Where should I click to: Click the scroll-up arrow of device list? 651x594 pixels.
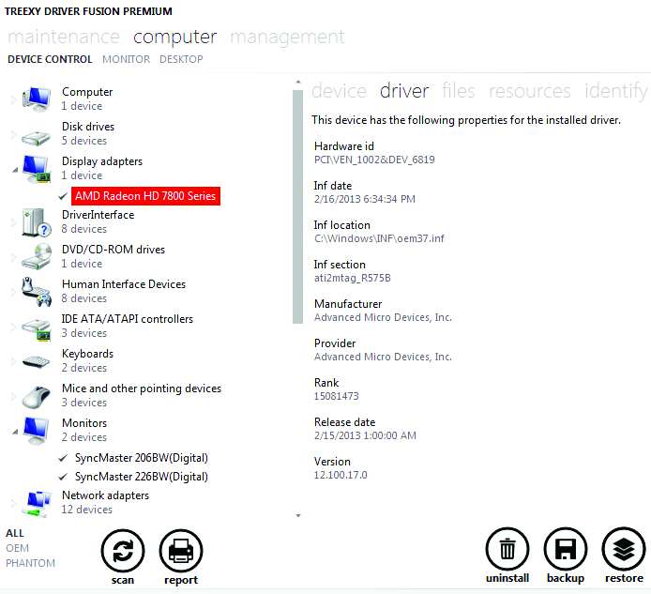[297, 83]
